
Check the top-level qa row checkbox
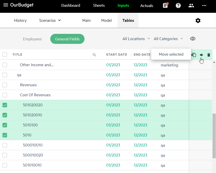click(x=5, y=75)
